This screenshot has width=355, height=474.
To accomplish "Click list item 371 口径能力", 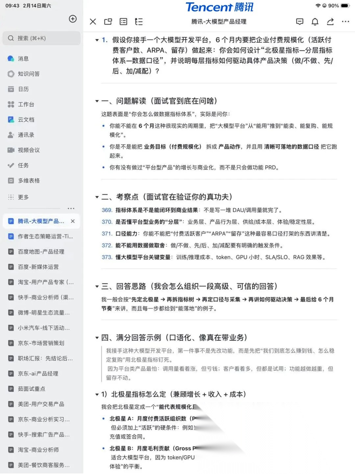I will tap(216, 234).
